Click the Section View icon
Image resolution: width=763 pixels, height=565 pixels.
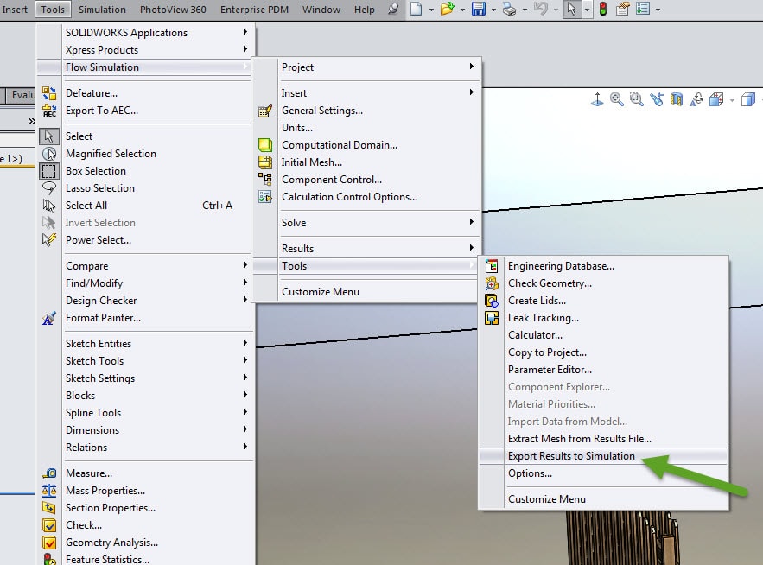click(677, 100)
